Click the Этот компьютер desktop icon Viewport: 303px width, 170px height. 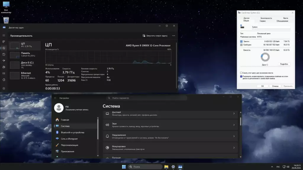6,7
